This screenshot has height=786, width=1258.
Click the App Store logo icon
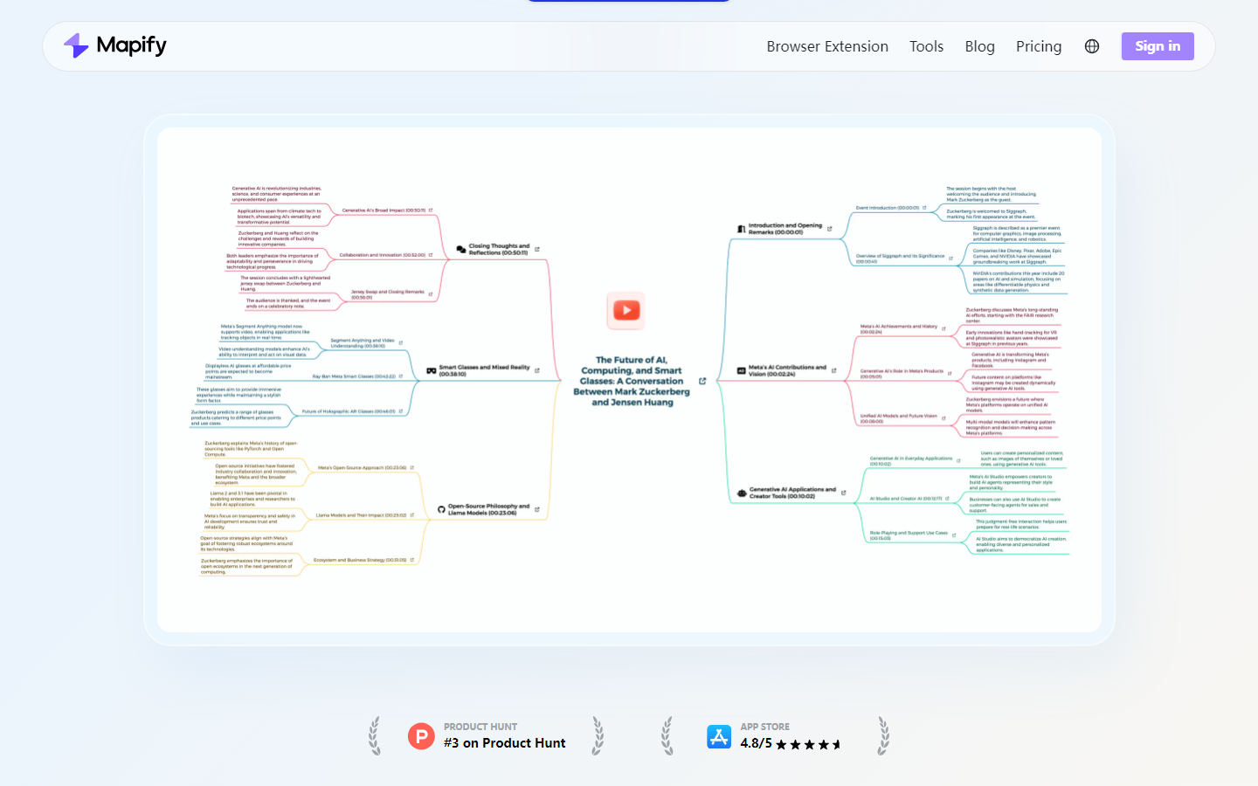click(719, 736)
